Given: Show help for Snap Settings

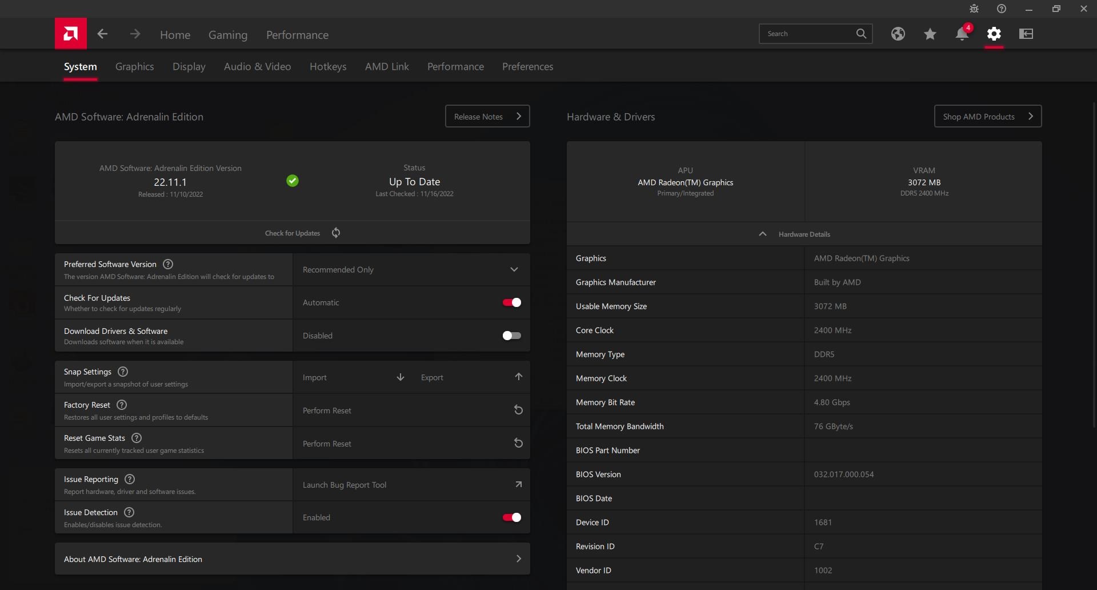Looking at the screenshot, I should click(x=123, y=372).
